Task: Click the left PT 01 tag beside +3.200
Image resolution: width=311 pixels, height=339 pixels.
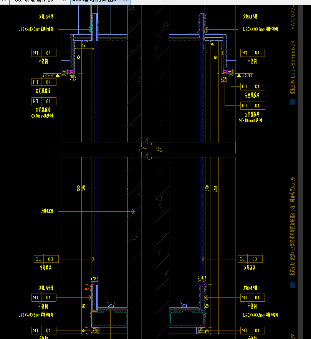Action: pos(44,82)
